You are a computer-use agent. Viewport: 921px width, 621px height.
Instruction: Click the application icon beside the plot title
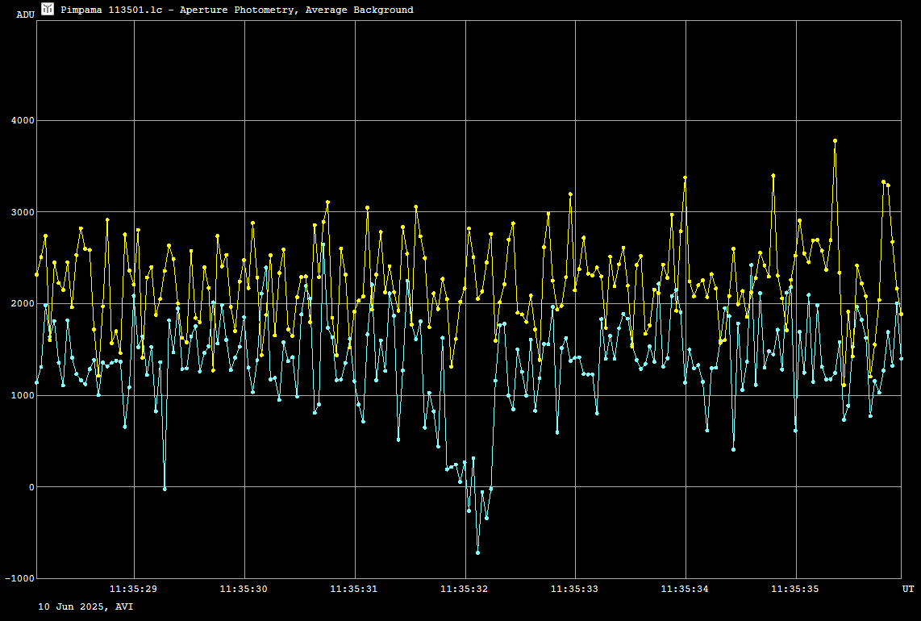[x=48, y=9]
